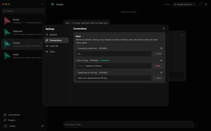Click the Connected status label
This screenshot has width=211, height=131.
click(104, 61)
